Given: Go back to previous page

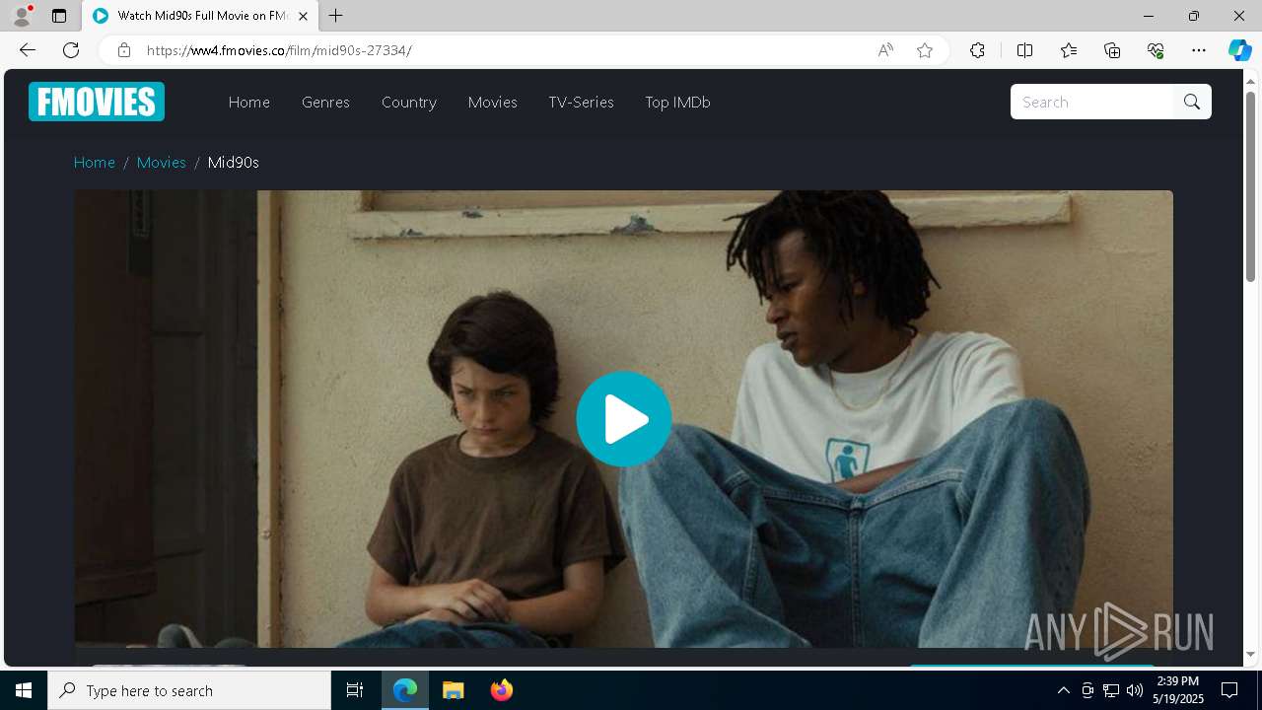Looking at the screenshot, I should 27,50.
